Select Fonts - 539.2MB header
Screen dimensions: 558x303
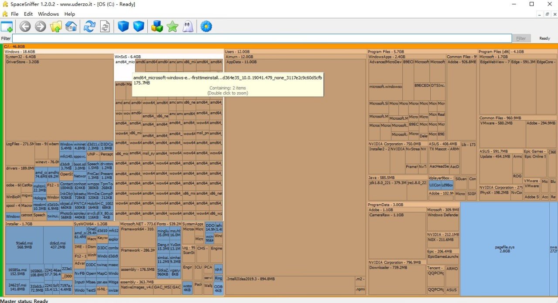pyautogui.click(x=168, y=224)
